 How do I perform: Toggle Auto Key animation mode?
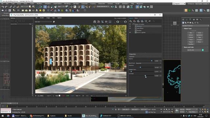(182, 109)
